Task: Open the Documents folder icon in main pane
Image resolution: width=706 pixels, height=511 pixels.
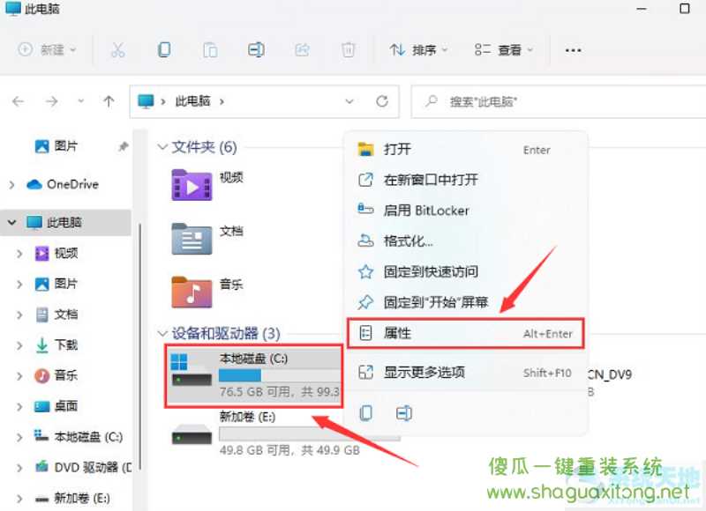Action: coord(192,239)
